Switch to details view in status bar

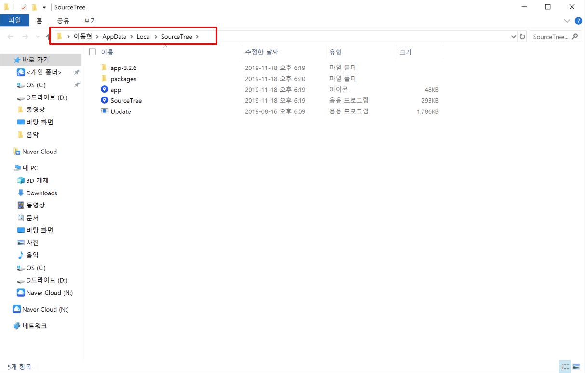pos(565,367)
